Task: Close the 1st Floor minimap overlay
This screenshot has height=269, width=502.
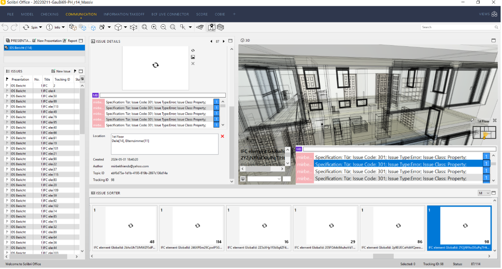Action: coord(495,121)
